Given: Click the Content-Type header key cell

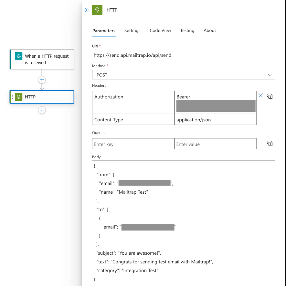Looking at the screenshot, I should tap(133, 120).
